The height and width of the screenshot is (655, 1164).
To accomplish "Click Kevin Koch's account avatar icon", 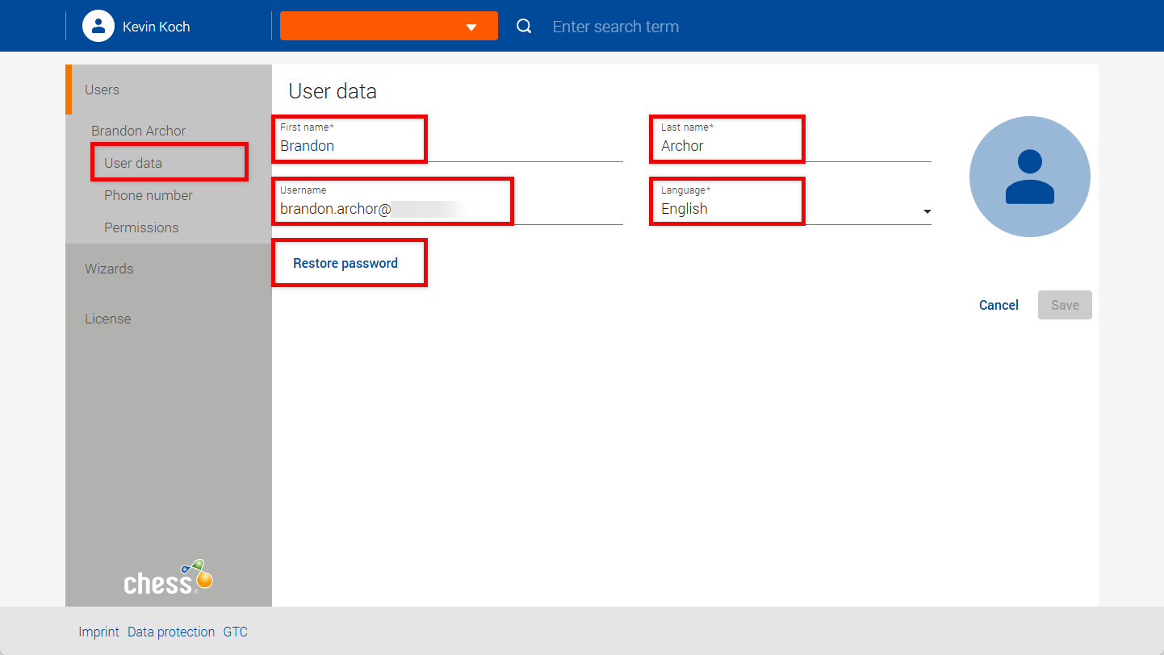I will (98, 26).
